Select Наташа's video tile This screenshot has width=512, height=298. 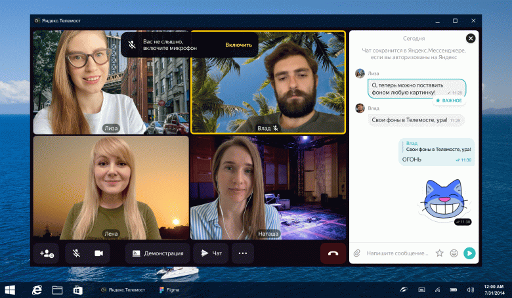268,188
